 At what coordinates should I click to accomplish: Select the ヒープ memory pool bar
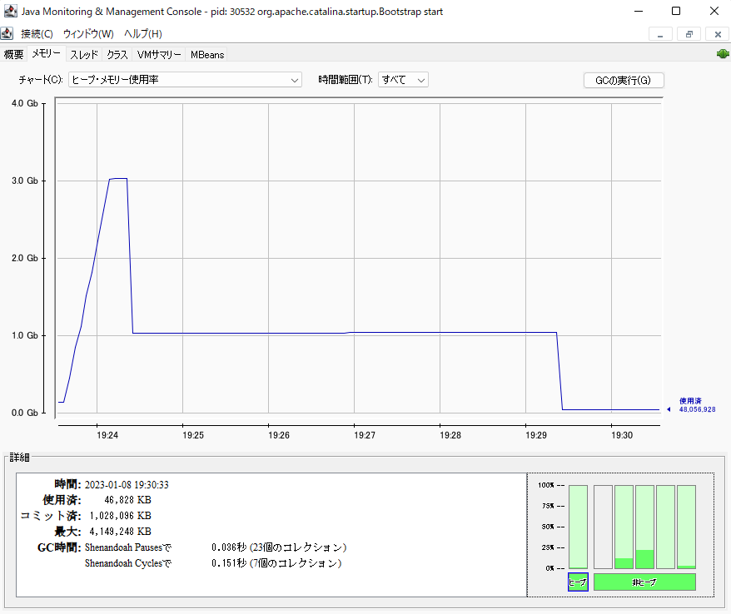[578, 527]
